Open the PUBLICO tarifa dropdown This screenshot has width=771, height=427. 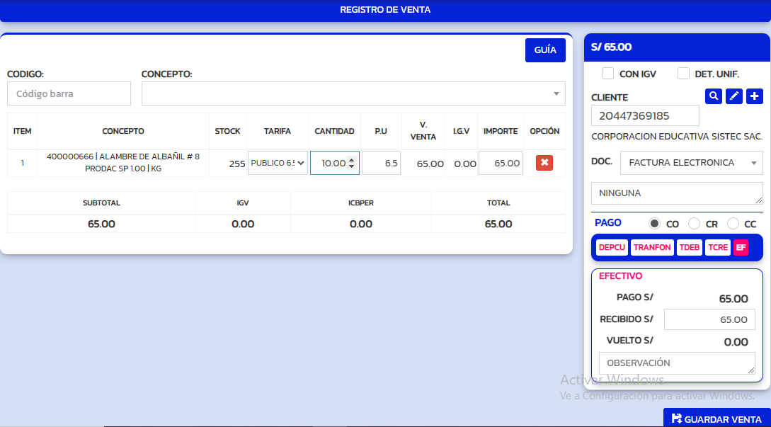(278, 163)
